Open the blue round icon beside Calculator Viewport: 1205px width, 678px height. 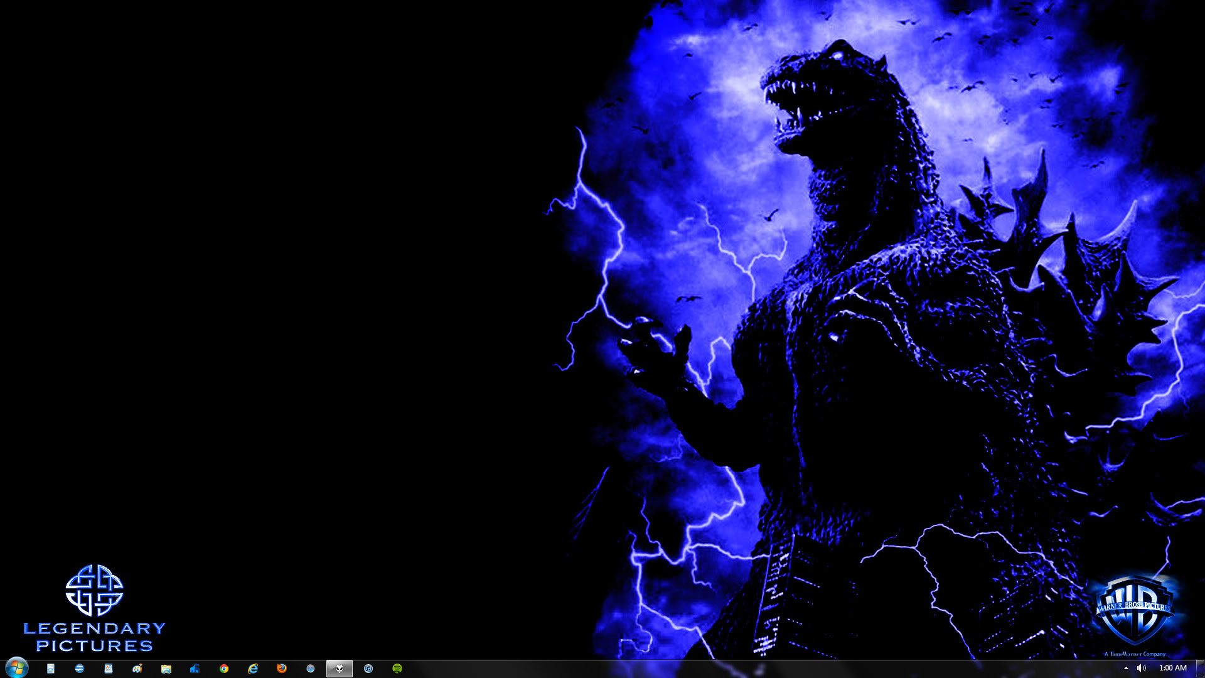[80, 669]
